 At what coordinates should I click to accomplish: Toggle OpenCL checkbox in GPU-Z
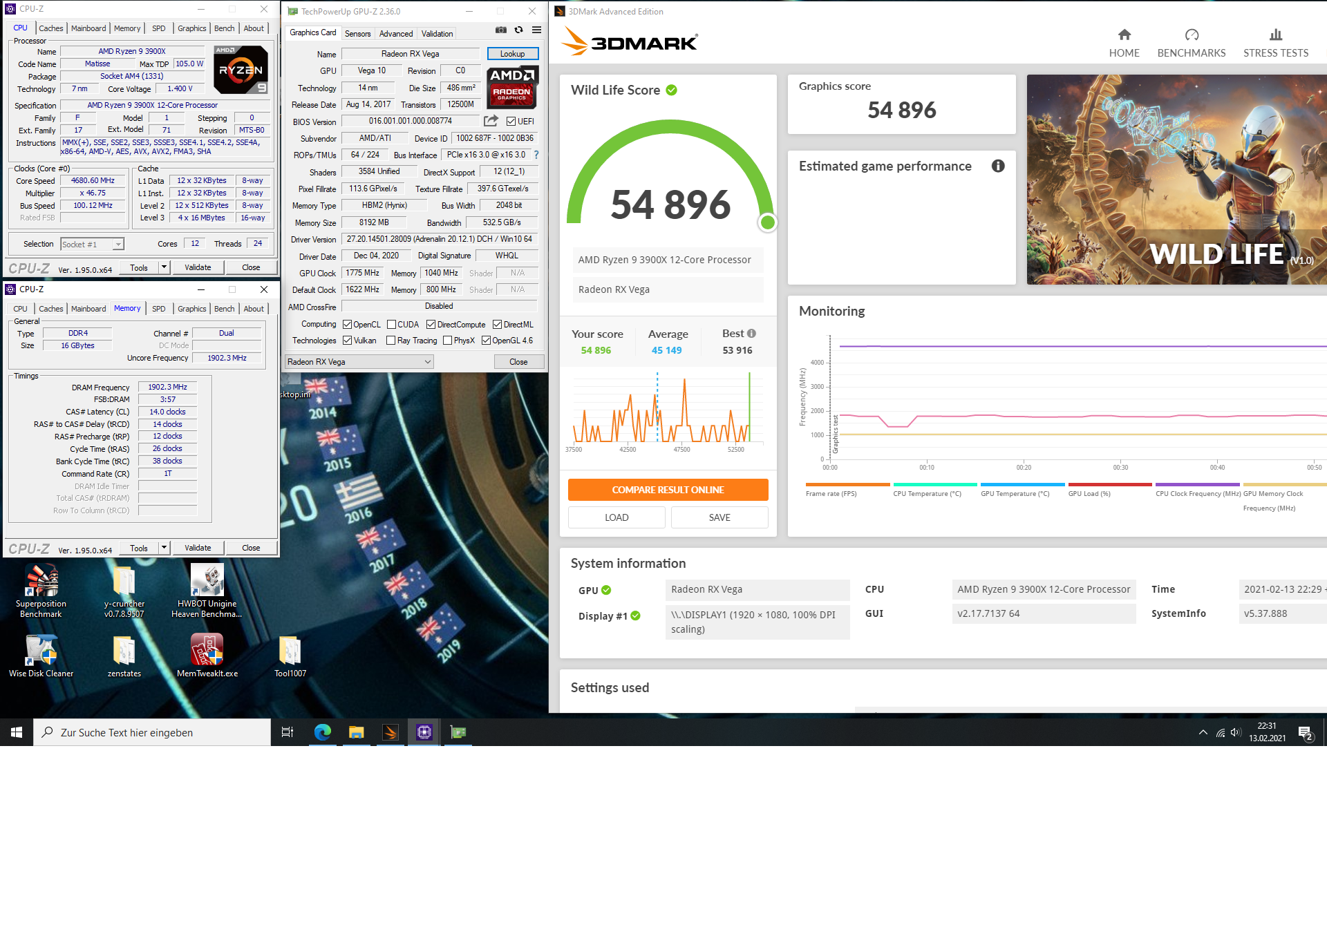(348, 325)
